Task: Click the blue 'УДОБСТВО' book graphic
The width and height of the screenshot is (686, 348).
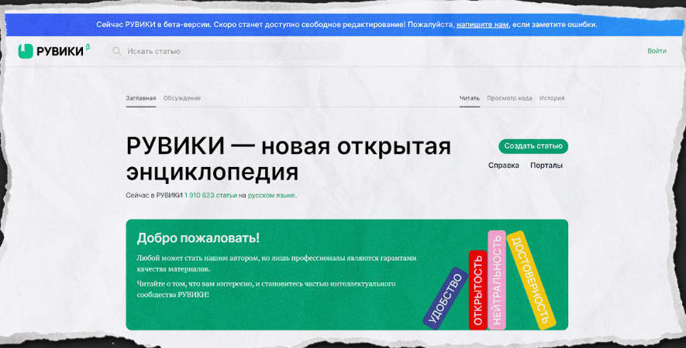Action: [x=446, y=298]
